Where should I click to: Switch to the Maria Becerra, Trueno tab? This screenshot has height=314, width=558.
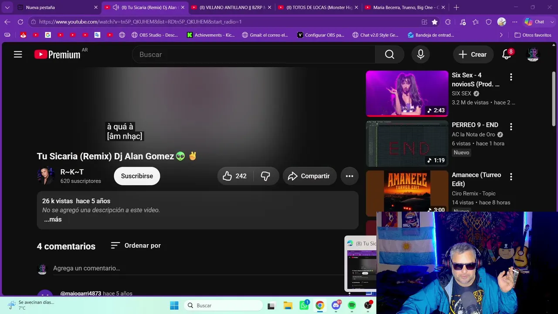[405, 7]
